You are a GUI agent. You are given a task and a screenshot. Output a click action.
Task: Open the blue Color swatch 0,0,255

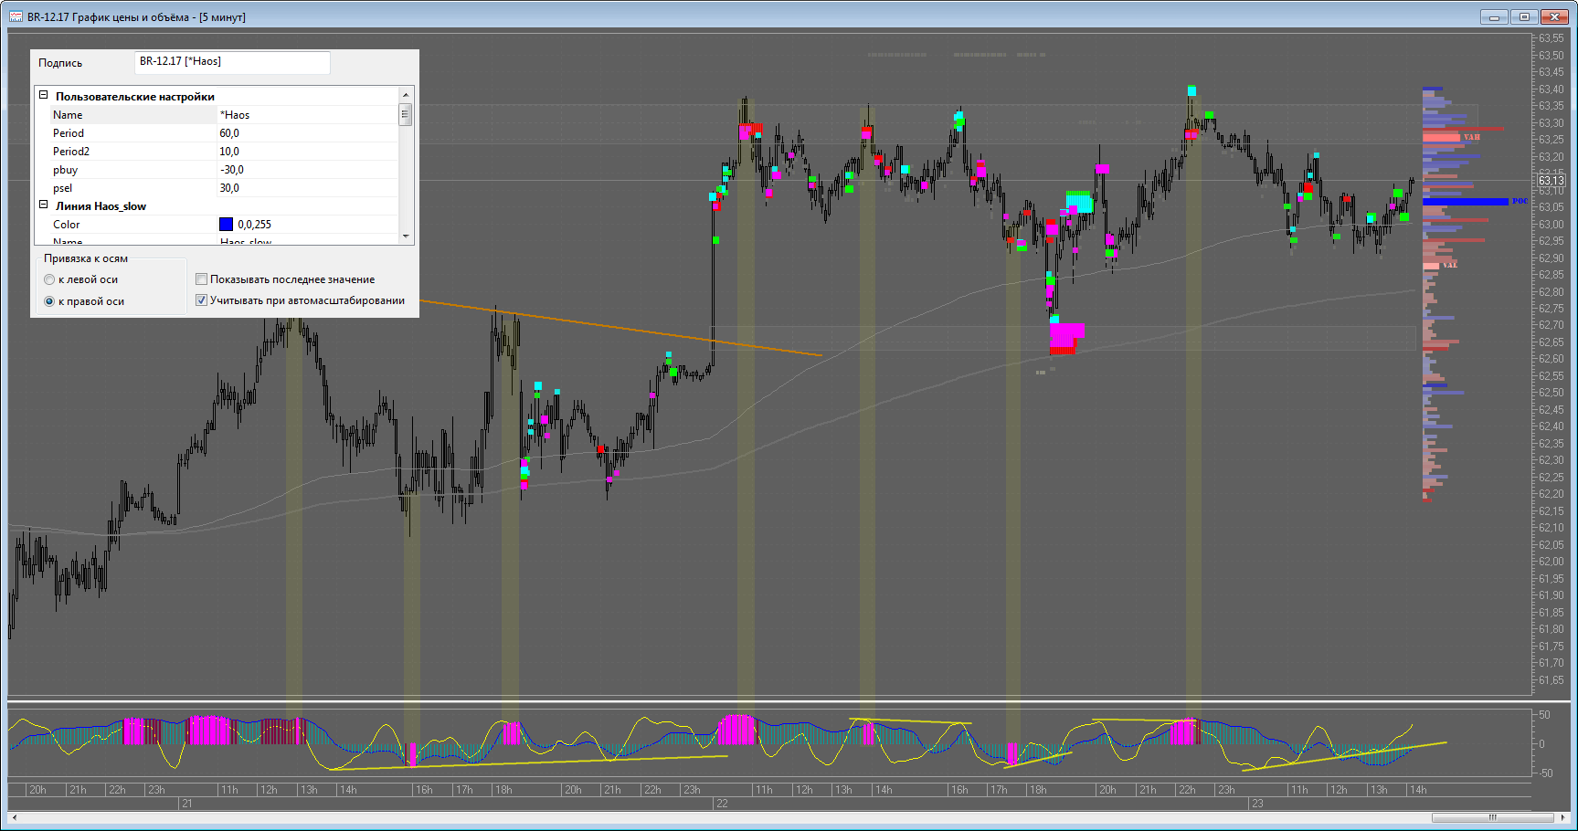point(226,224)
